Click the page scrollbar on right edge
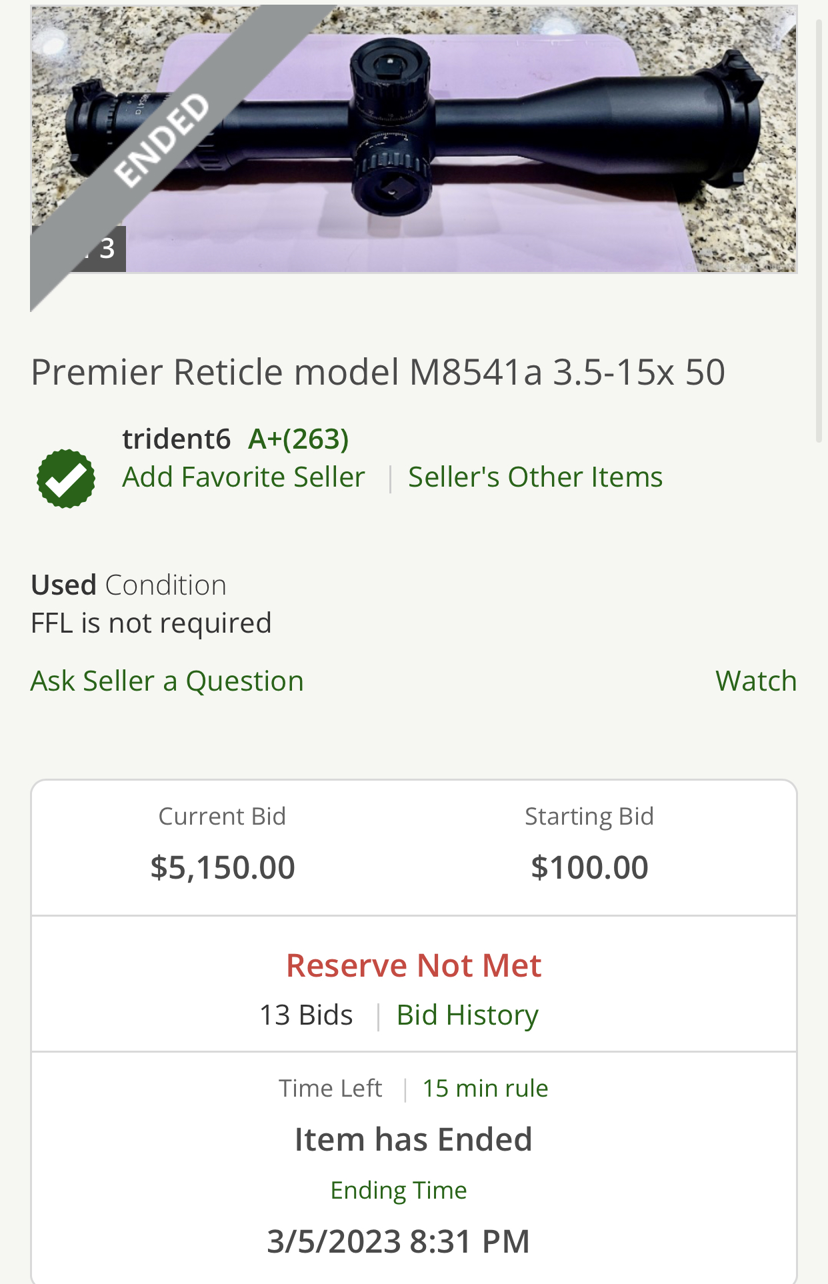 [x=819, y=233]
